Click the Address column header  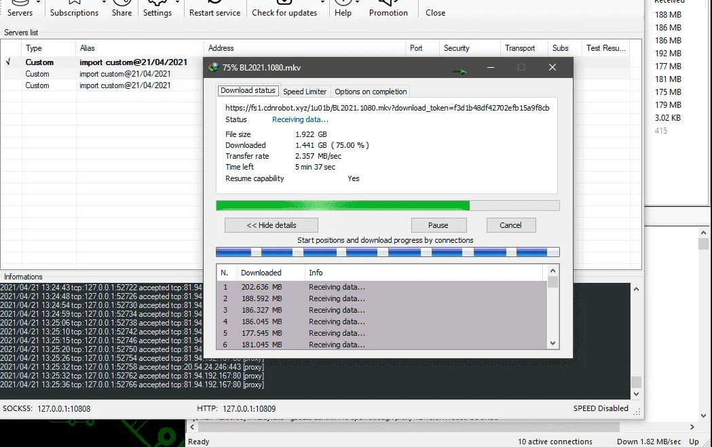tap(305, 48)
